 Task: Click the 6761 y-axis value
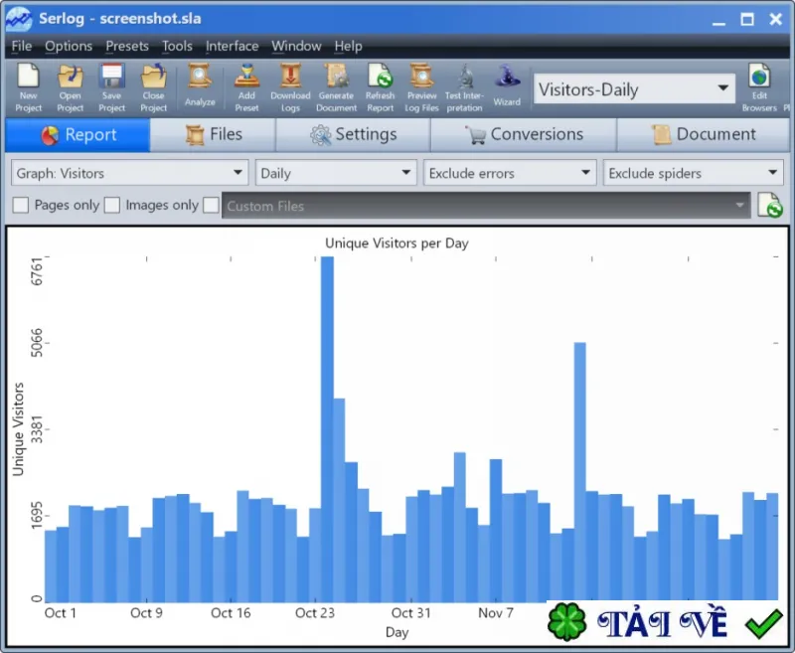[x=37, y=271]
